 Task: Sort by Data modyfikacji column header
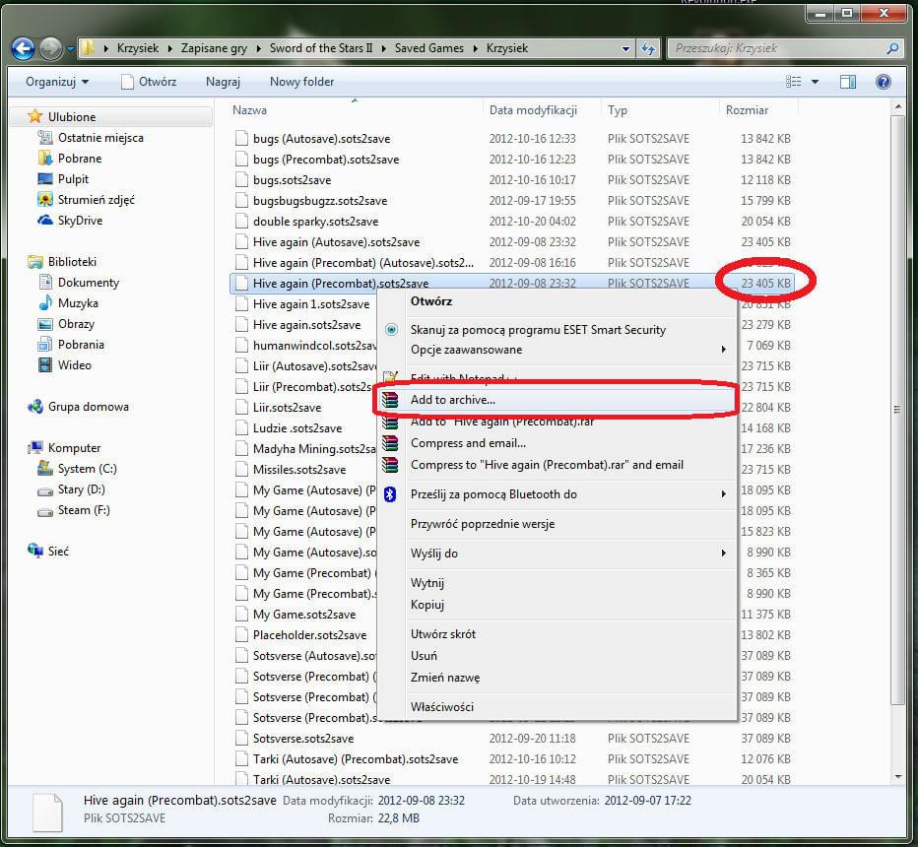542,110
